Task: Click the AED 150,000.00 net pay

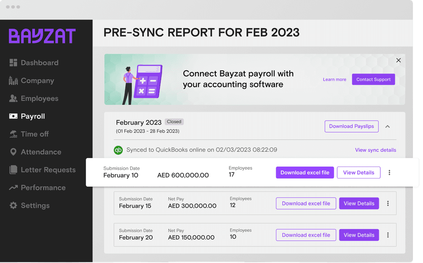Action: [191, 238]
